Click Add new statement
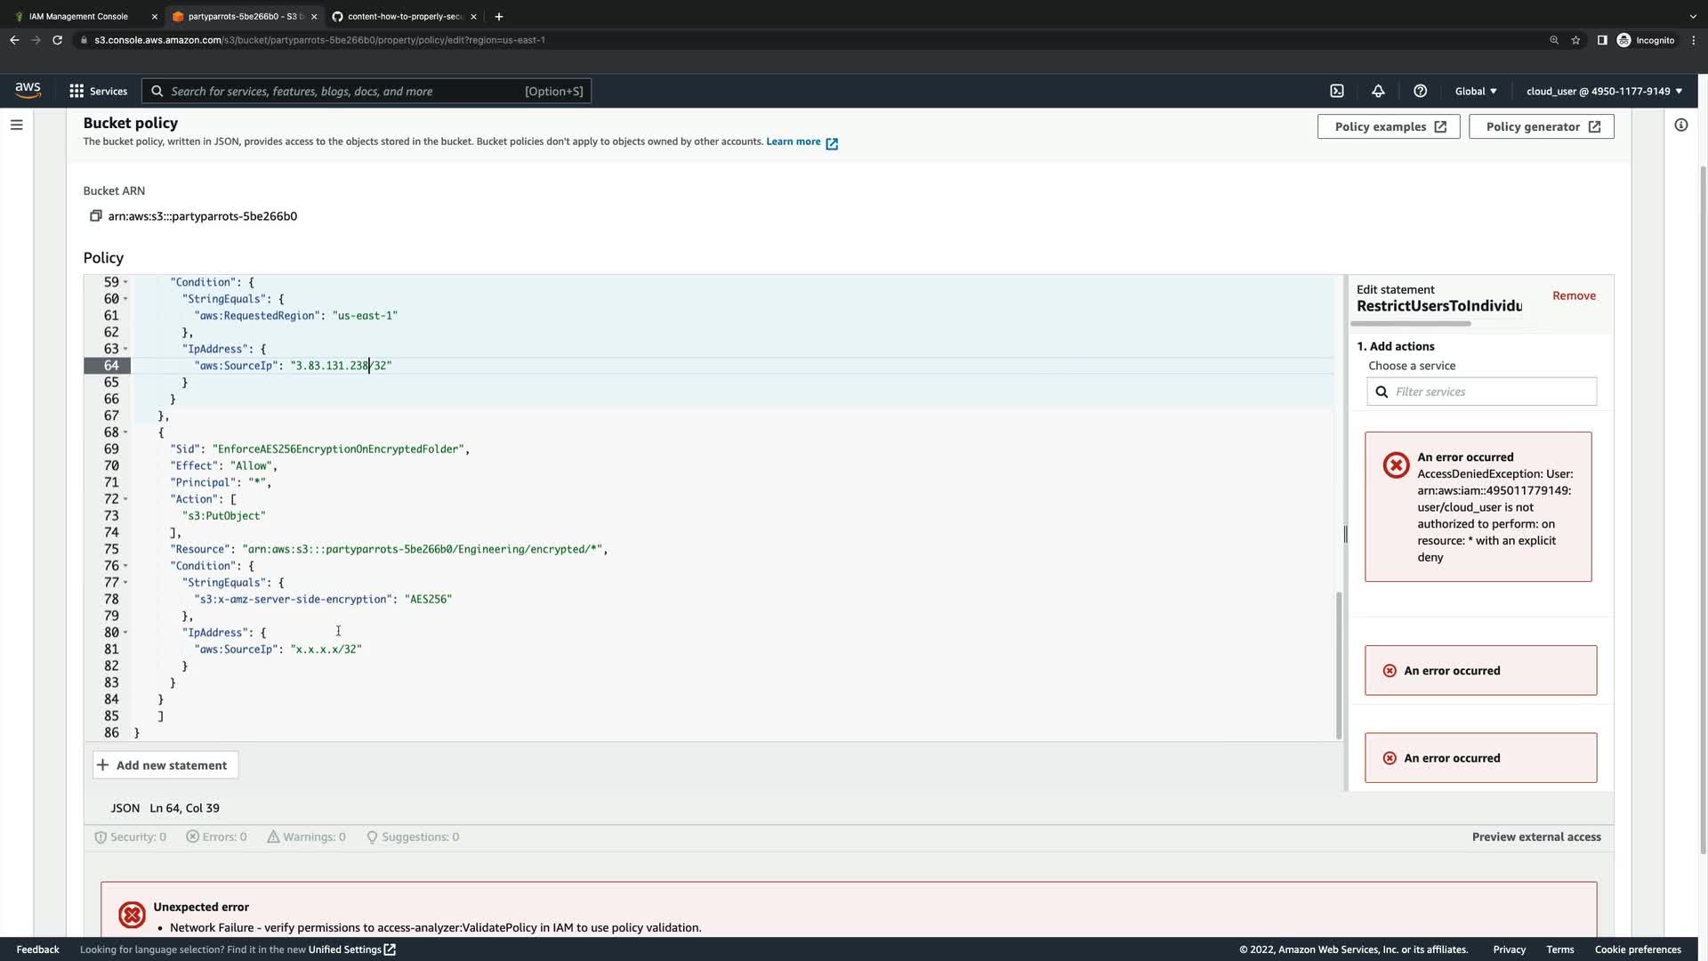1708x961 pixels. pos(165,765)
